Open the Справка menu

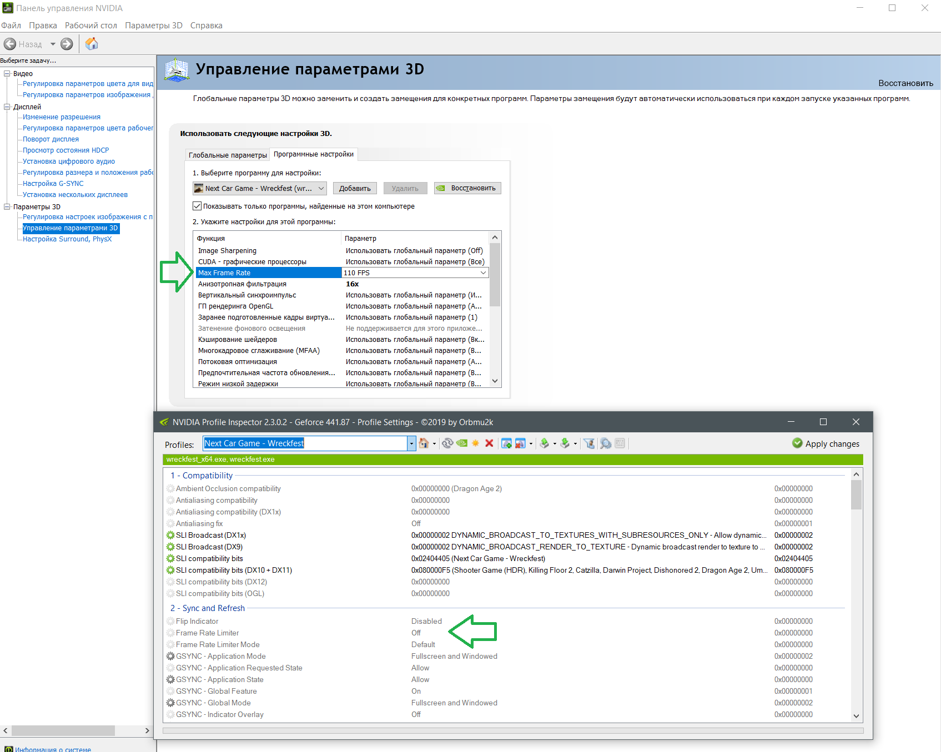click(x=207, y=26)
